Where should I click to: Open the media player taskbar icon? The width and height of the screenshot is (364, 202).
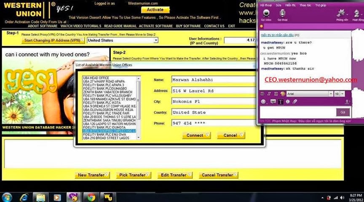click(x=57, y=198)
